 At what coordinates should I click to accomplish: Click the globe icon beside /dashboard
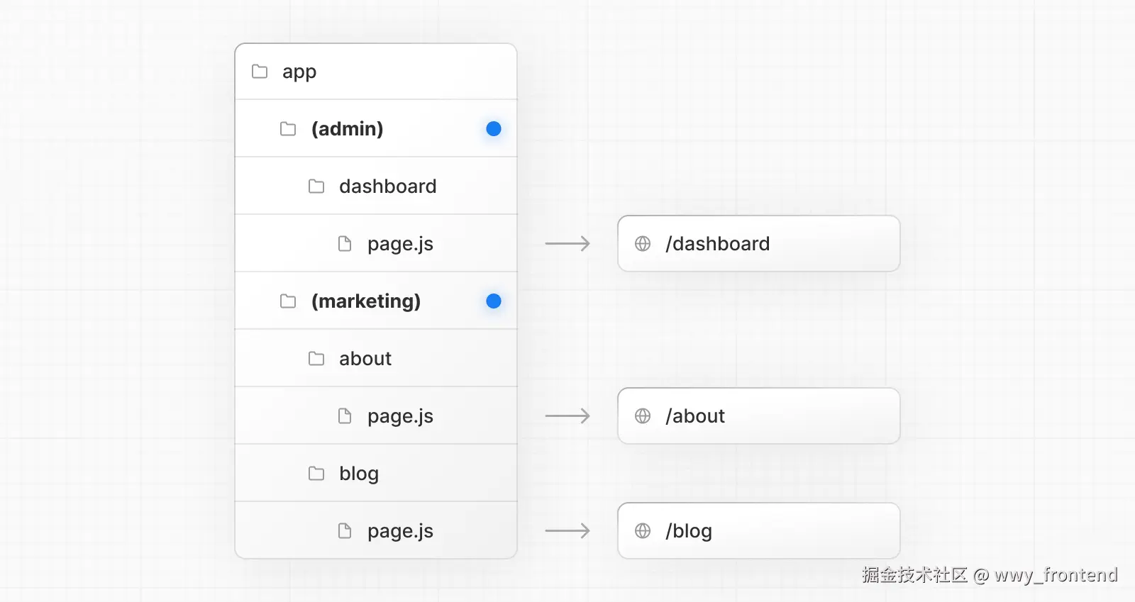[643, 244]
